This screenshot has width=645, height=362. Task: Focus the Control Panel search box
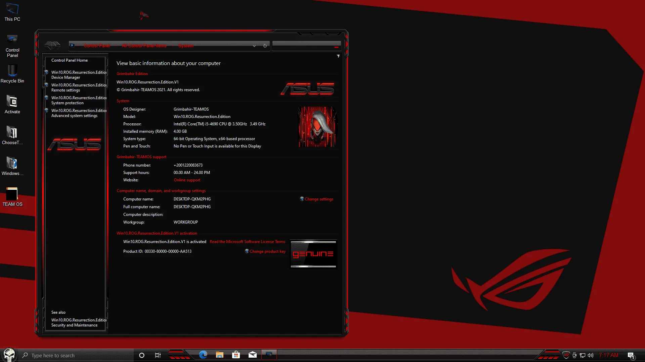[x=306, y=46]
